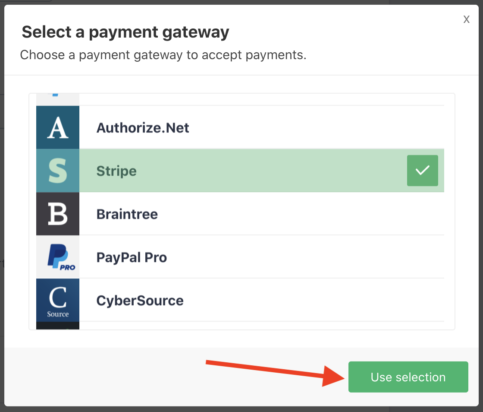
Task: Click the partially hidden logo above Authorize.Net
Action: 58,99
